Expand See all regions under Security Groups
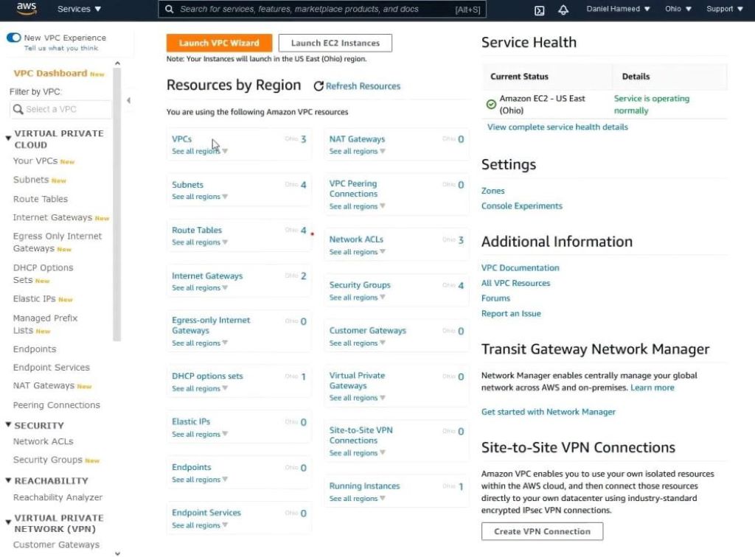The height and width of the screenshot is (557, 755). click(x=357, y=297)
